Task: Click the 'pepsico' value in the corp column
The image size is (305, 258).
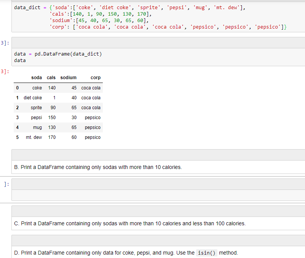Action: click(93, 118)
